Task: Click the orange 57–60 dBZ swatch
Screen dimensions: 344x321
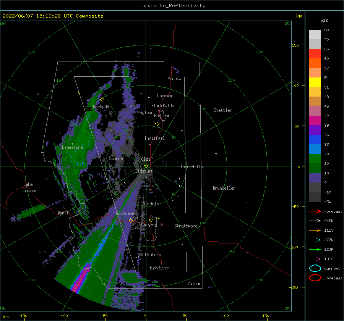Action: [x=315, y=63]
